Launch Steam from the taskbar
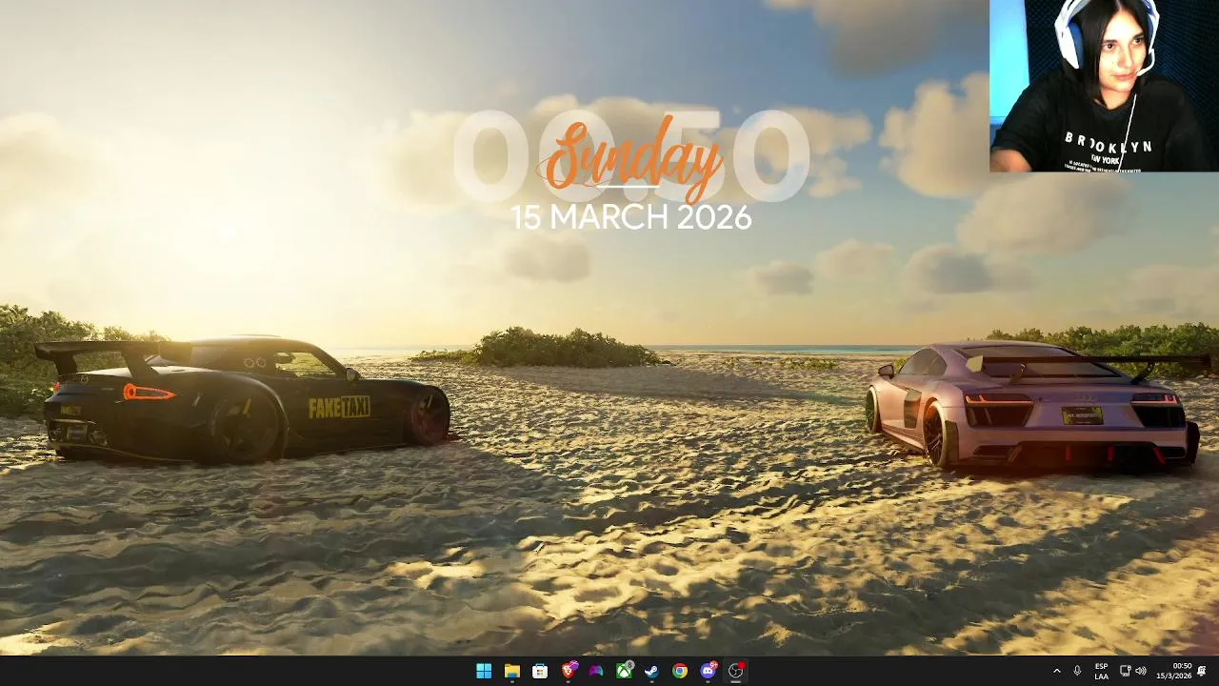1219x686 pixels. (651, 671)
